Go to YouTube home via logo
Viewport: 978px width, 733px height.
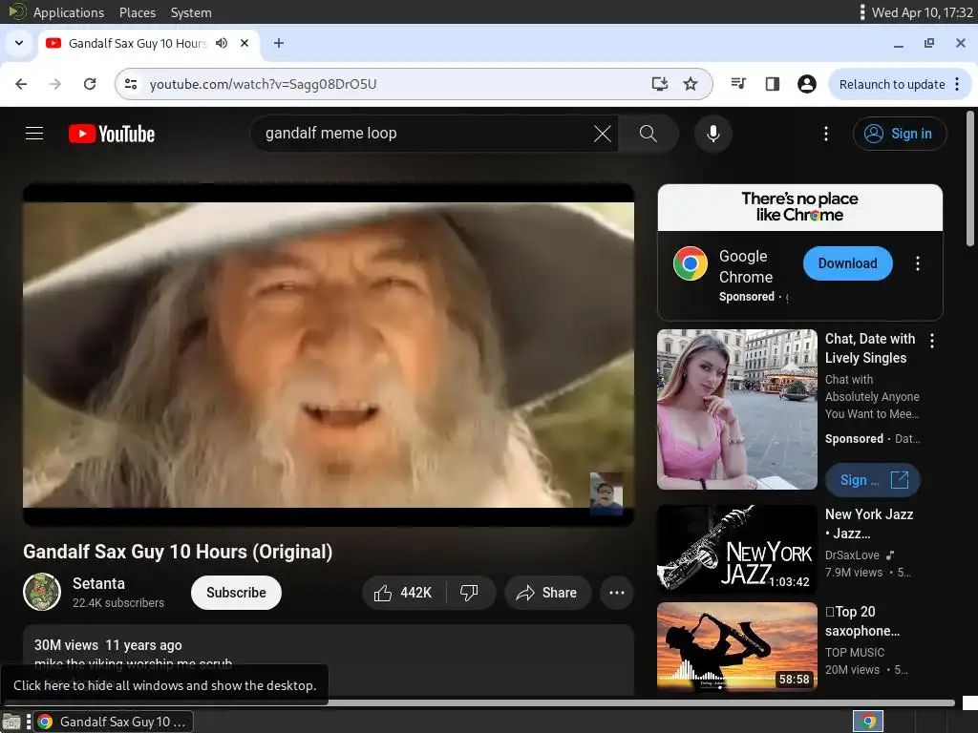coord(112,134)
